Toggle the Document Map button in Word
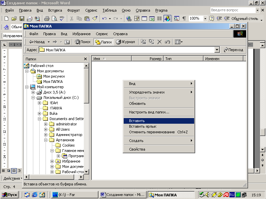 tap(177, 19)
